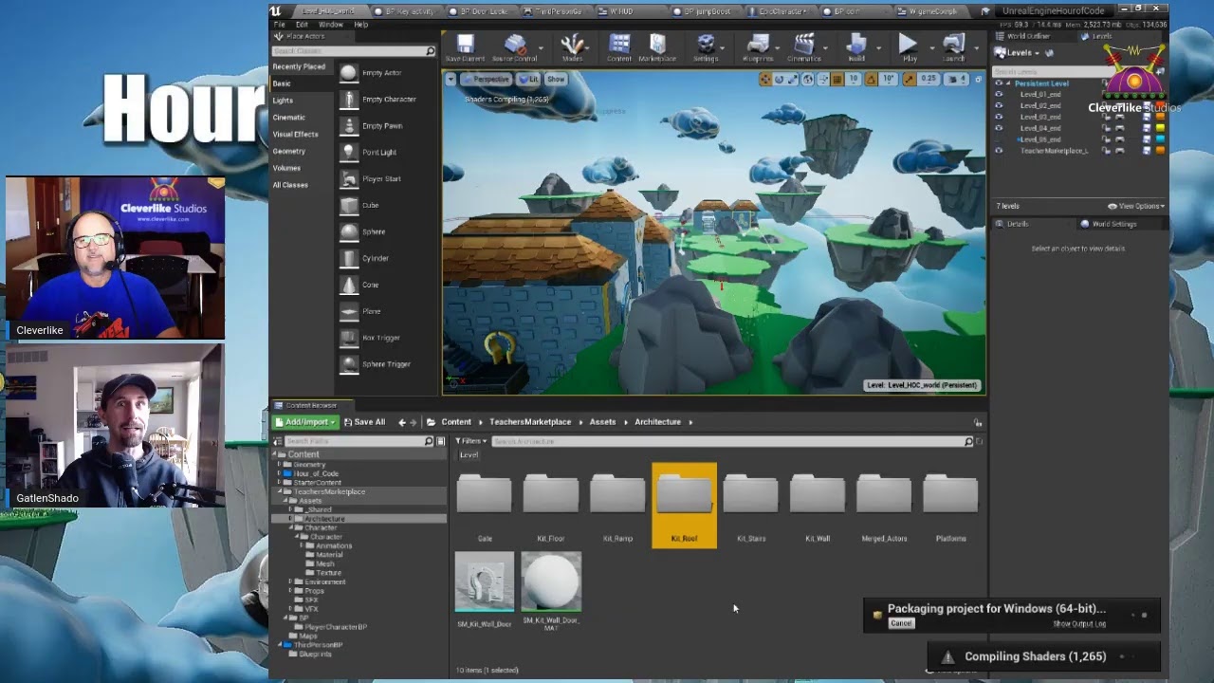Switch world/local coordinate system globe icon
The width and height of the screenshot is (1214, 683).
point(807,80)
